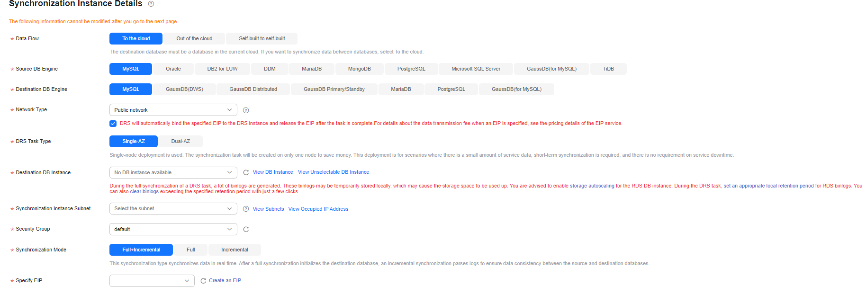Select TiDB source engine

point(608,69)
